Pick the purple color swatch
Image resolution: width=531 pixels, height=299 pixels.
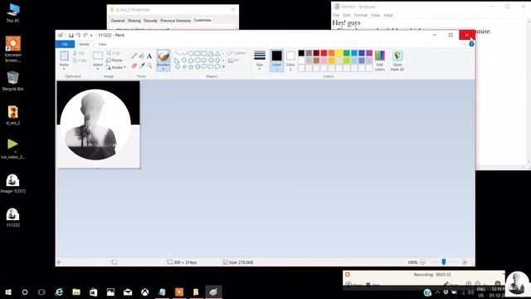tap(369, 53)
